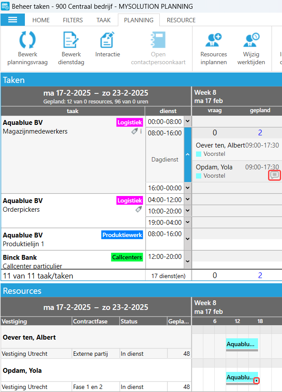Expand the 00:00-08:00 shift row
Image resolution: width=282 pixels, height=392 pixels.
pos(188,121)
